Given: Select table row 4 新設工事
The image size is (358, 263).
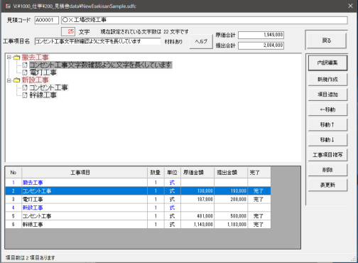Looking at the screenshot, I should 138,208.
